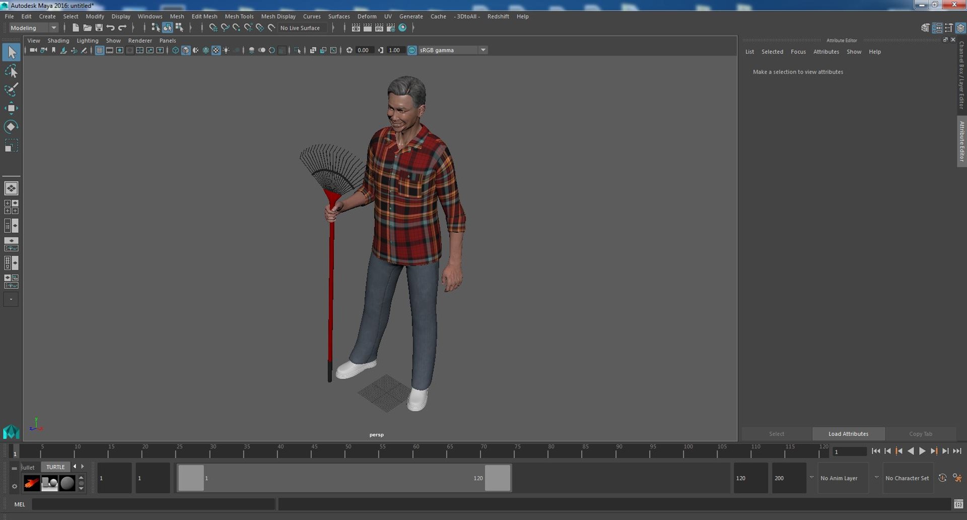Expand the sRGB gamma view transform dropdown

[483, 50]
